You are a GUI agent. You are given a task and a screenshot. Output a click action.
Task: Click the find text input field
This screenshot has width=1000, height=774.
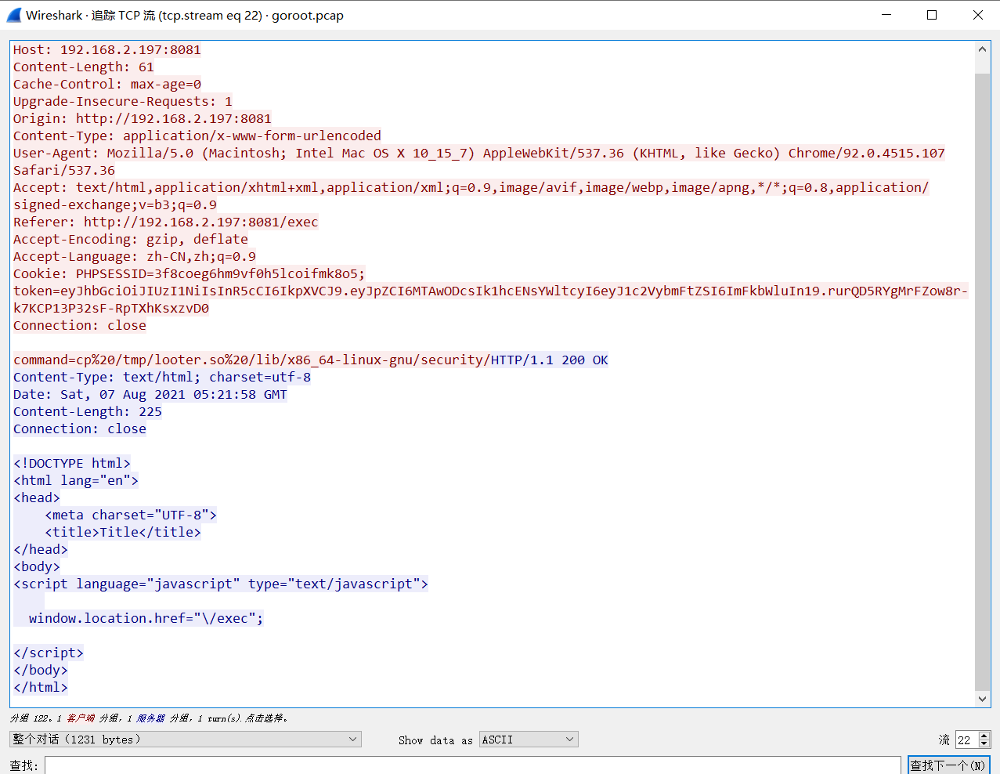[473, 765]
